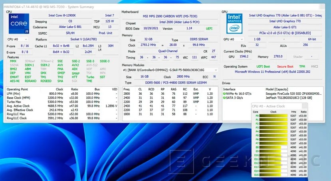Click the Stepping value C0
This screenshot has height=181, width=331.
(70, 21)
